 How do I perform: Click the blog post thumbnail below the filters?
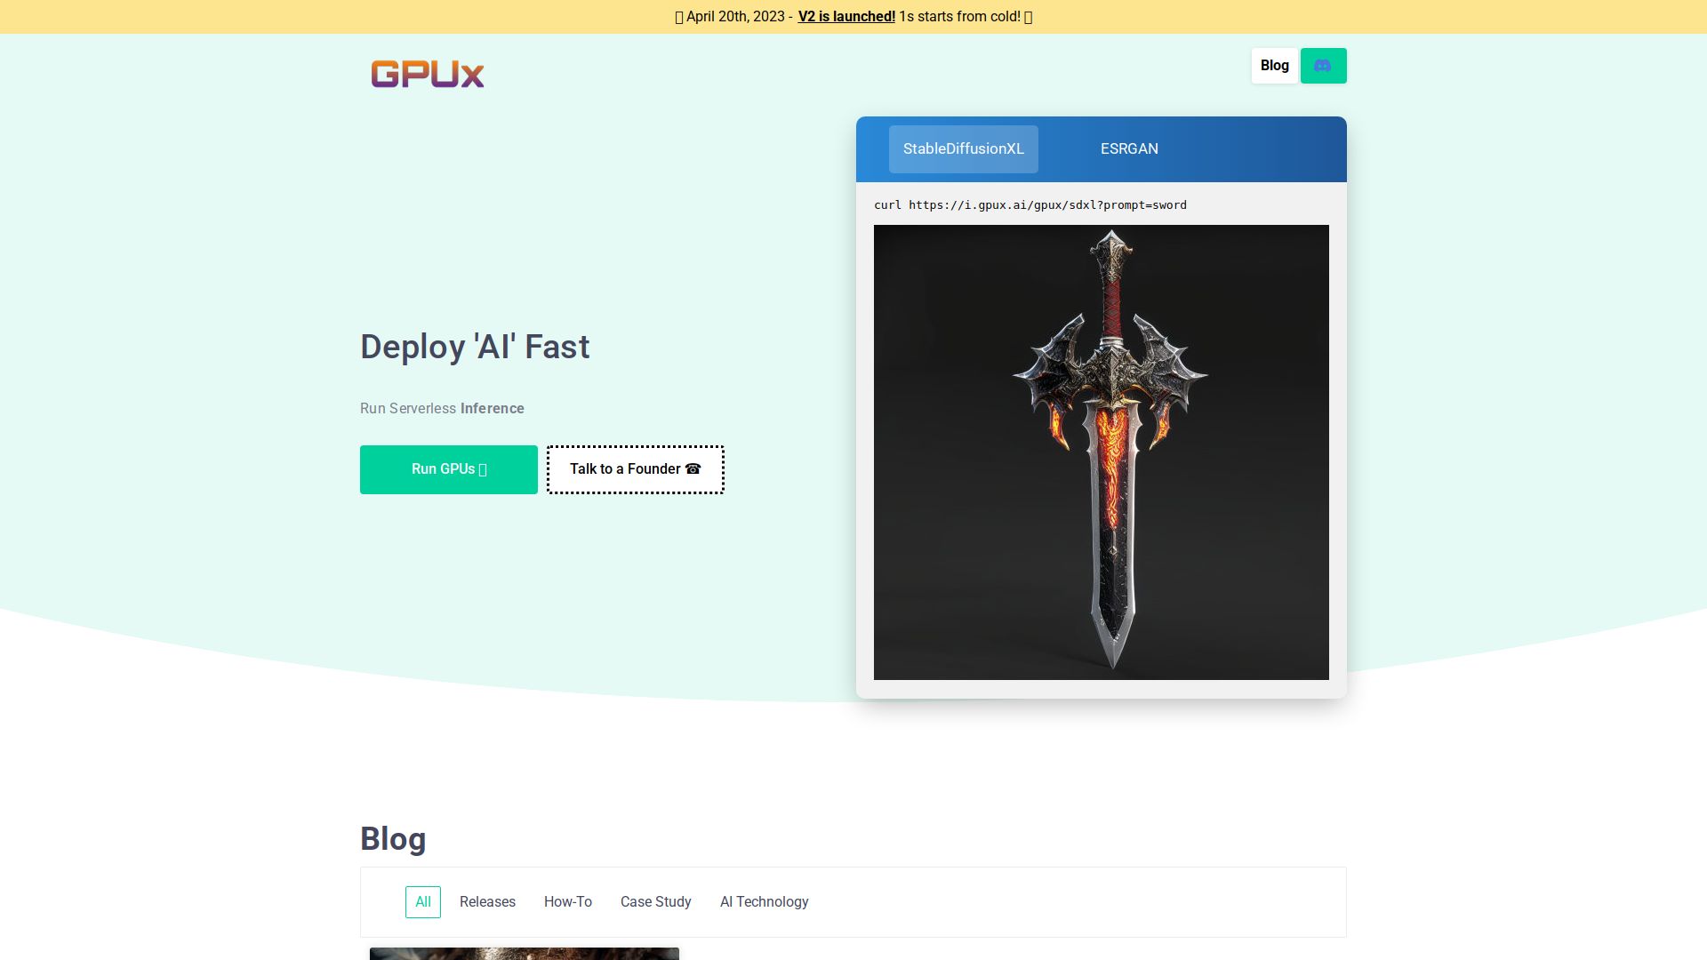click(x=524, y=954)
